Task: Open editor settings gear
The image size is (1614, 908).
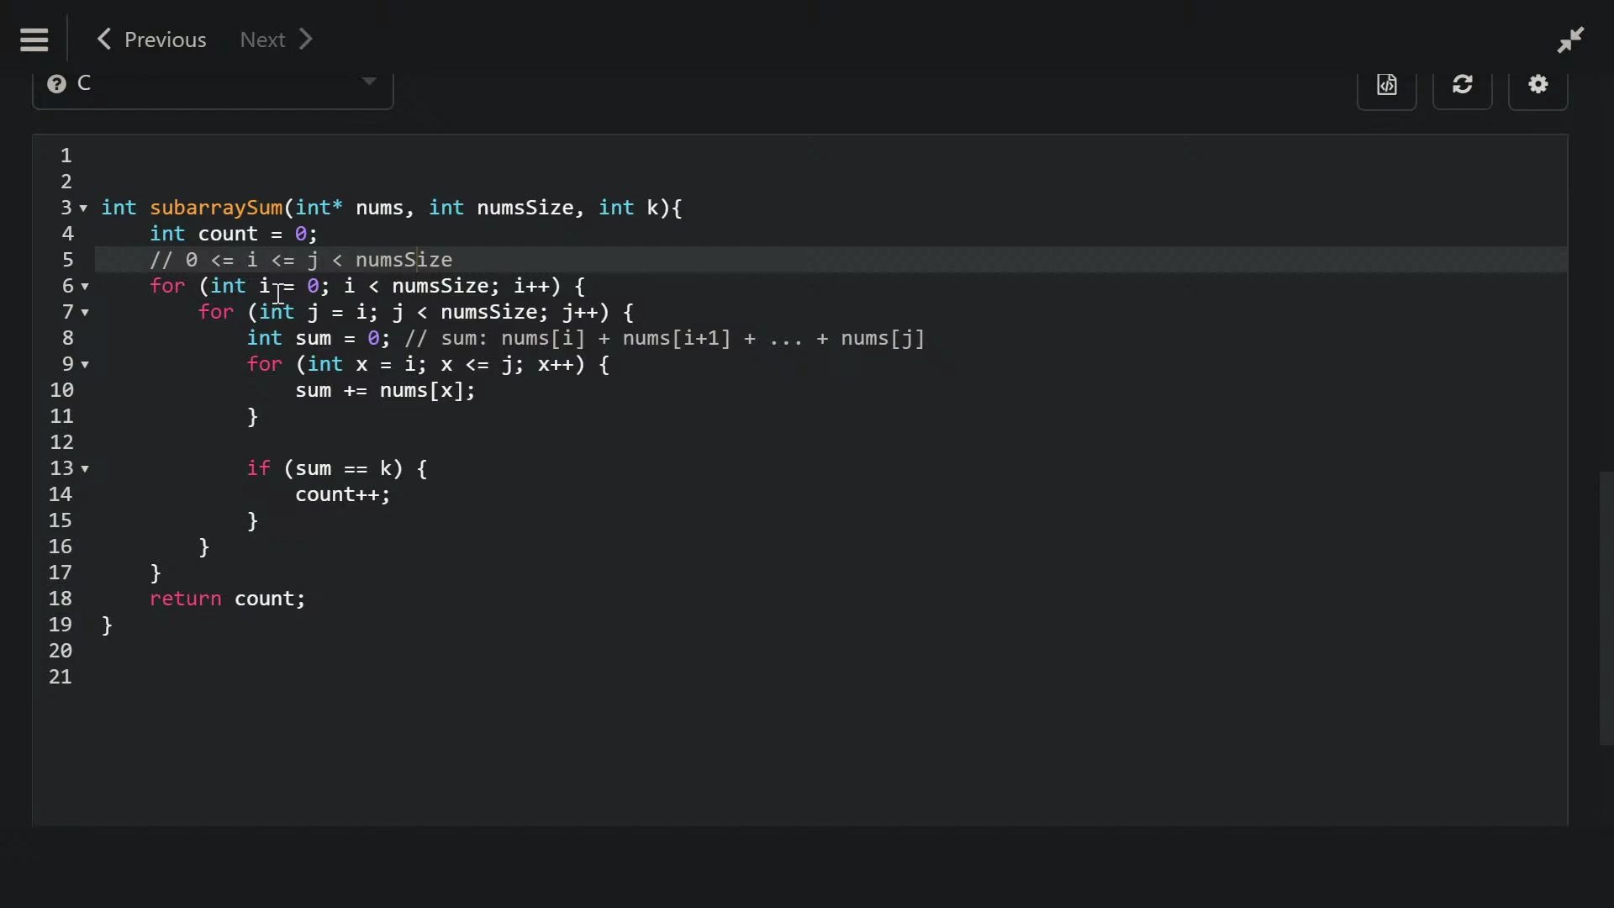Action: coord(1538,85)
